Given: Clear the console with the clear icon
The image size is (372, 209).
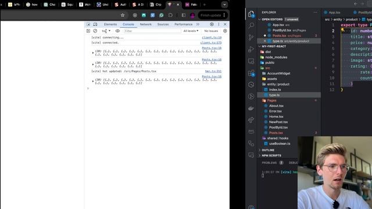Looking at the screenshot, I should [x=95, y=31].
